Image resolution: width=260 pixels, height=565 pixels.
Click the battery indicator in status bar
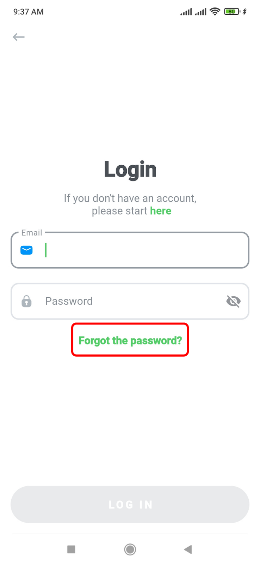click(x=232, y=12)
